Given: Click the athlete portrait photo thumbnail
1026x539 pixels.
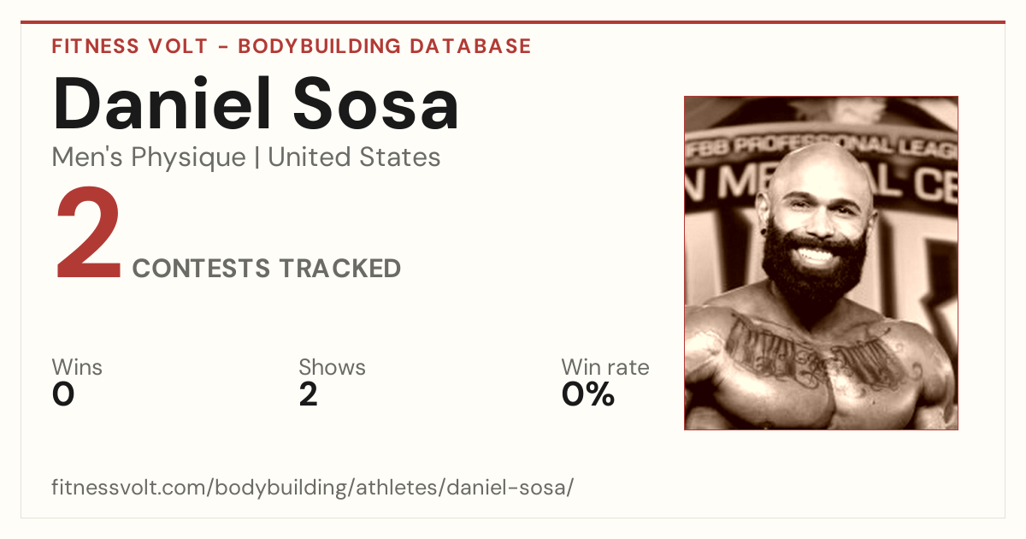Looking at the screenshot, I should [821, 263].
